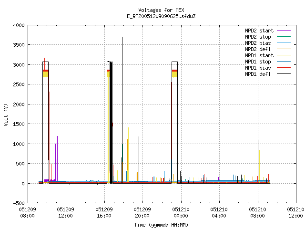Click the 'NPD1 stop' legend label
305x229 pixels.
tap(258, 62)
